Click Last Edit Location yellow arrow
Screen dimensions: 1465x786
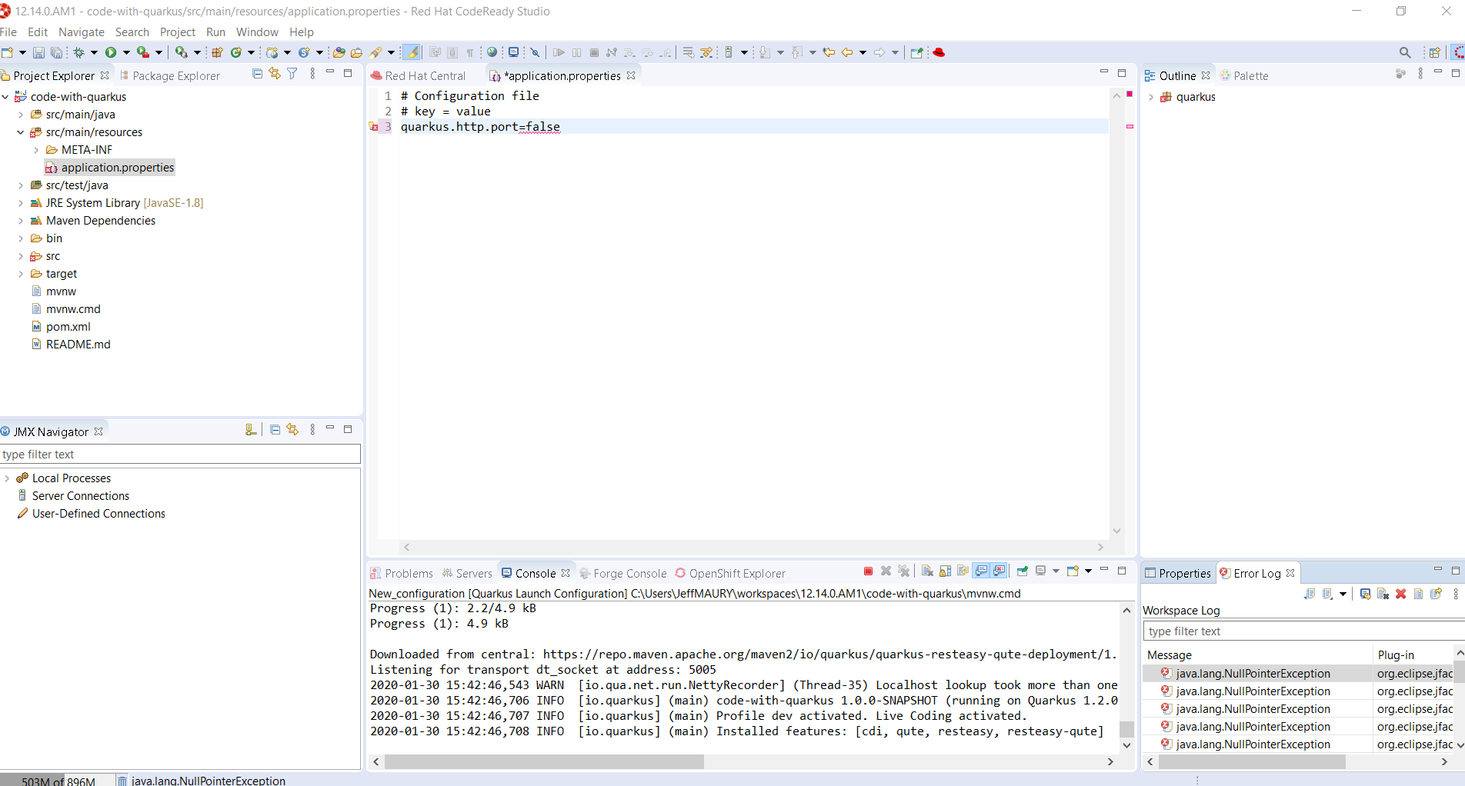point(828,52)
